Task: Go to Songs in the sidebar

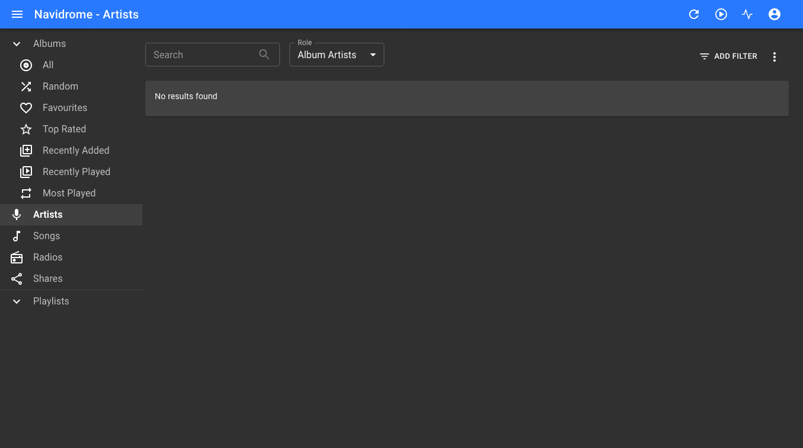Action: [x=71, y=236]
